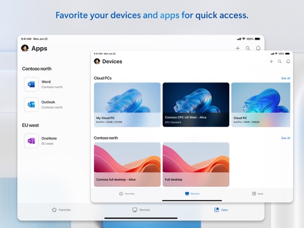The image size is (304, 228).
Task: Click battery icon in Devices window status bar
Action: [x=287, y=53]
